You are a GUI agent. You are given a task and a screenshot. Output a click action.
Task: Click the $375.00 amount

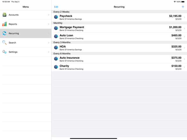[x=177, y=58]
